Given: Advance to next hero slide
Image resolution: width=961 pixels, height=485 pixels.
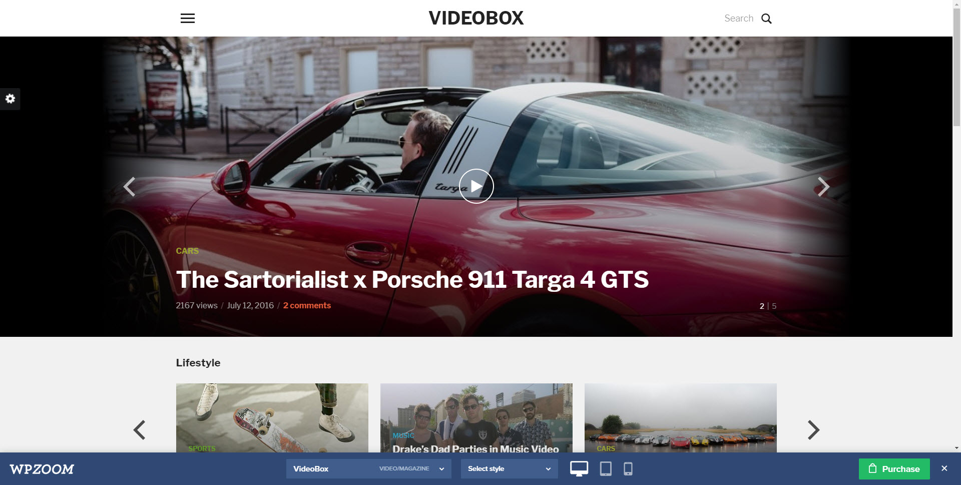Looking at the screenshot, I should coord(823,187).
